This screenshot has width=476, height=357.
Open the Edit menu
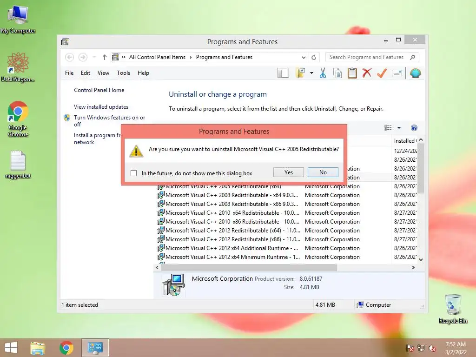pyautogui.click(x=86, y=73)
